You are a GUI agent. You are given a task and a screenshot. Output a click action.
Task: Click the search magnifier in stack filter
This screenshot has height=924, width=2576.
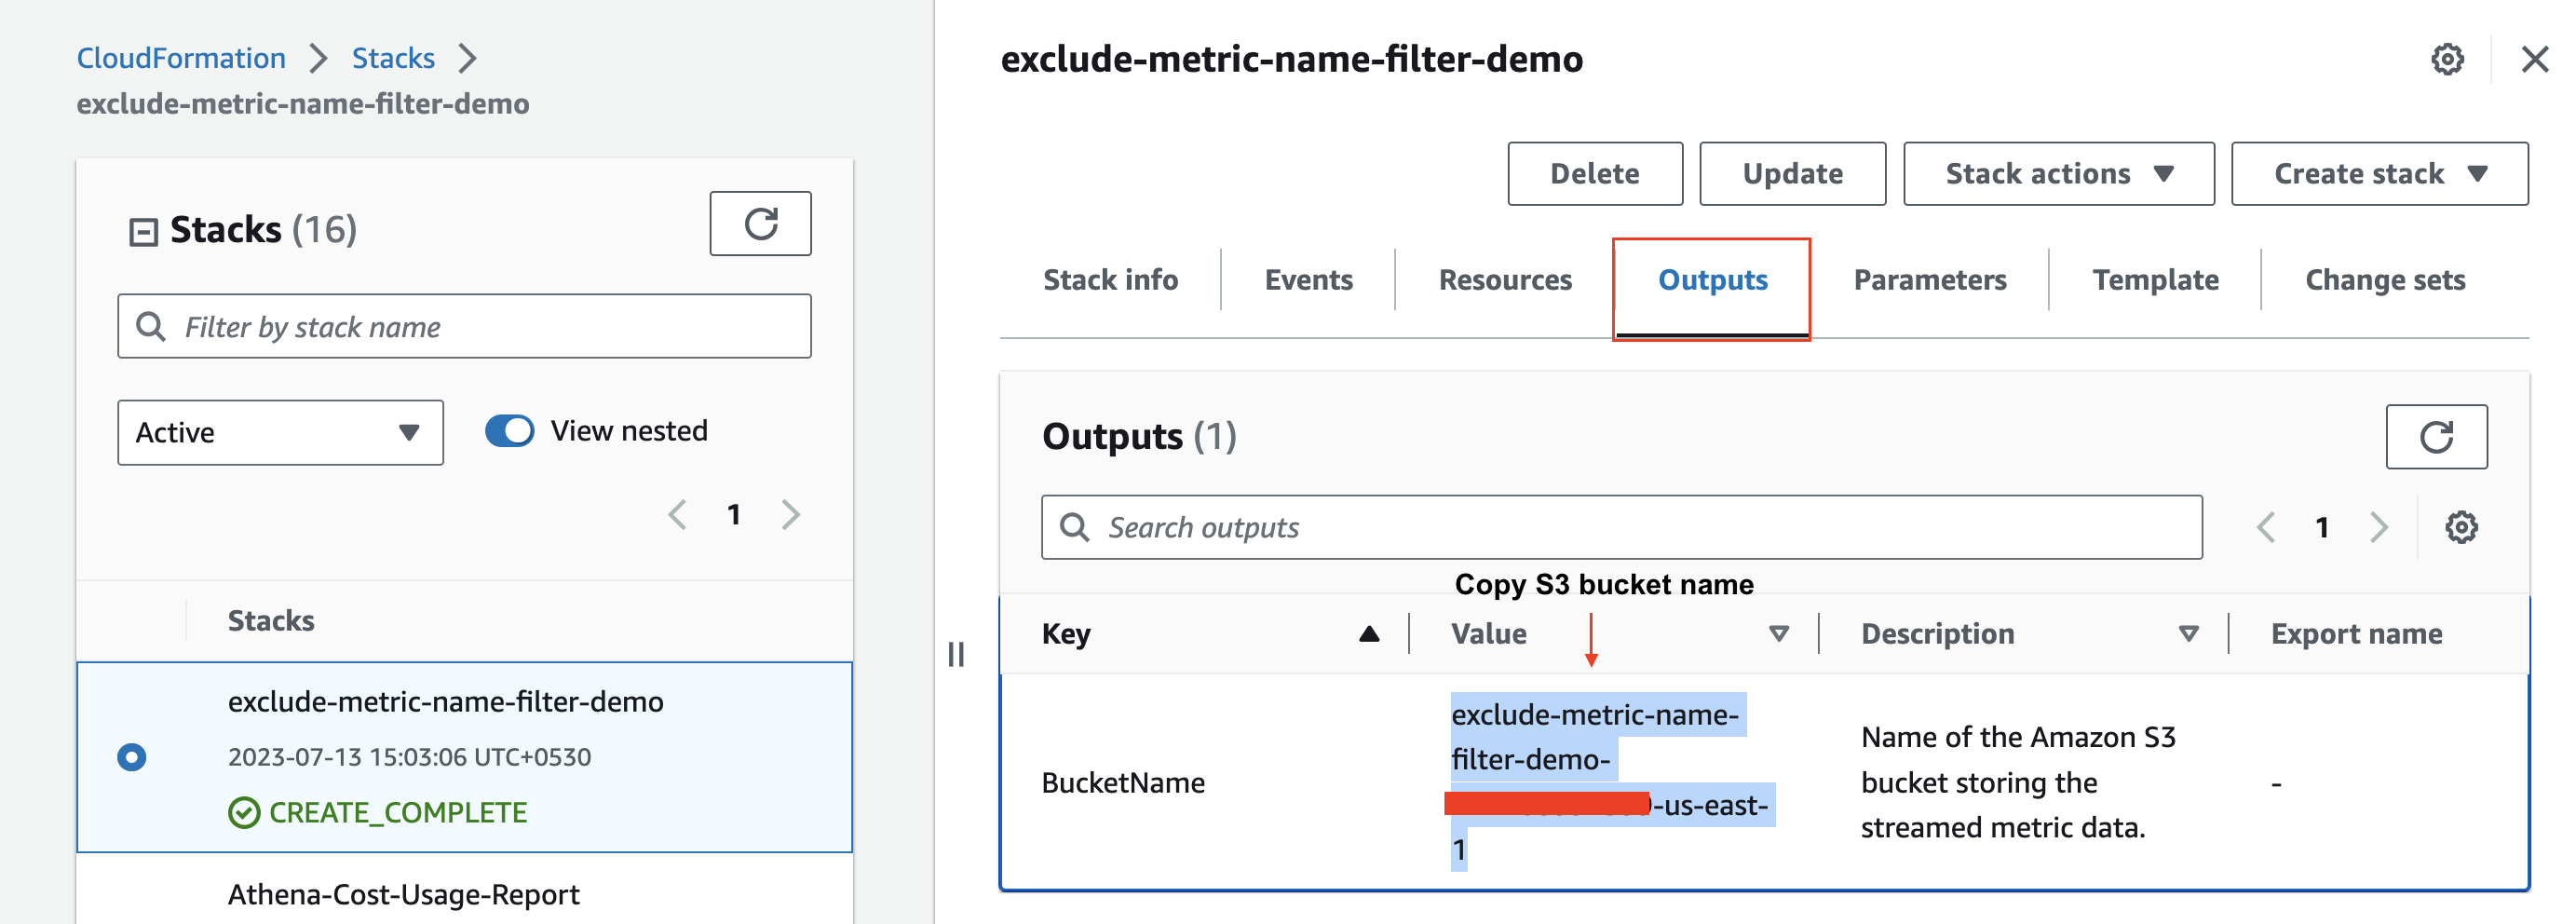tap(151, 326)
